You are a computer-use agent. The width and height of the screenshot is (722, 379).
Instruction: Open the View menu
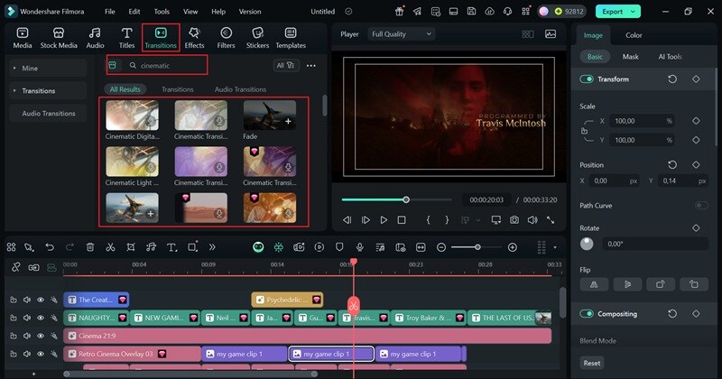190,12
